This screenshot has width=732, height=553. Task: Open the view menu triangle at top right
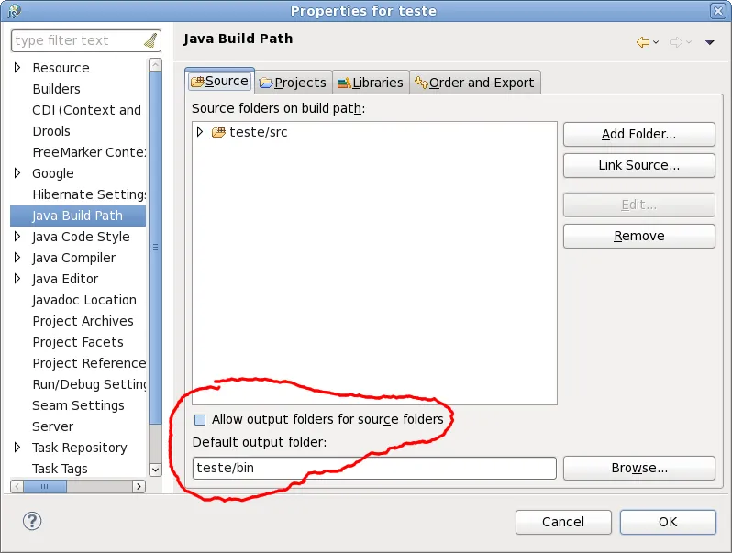pos(710,42)
